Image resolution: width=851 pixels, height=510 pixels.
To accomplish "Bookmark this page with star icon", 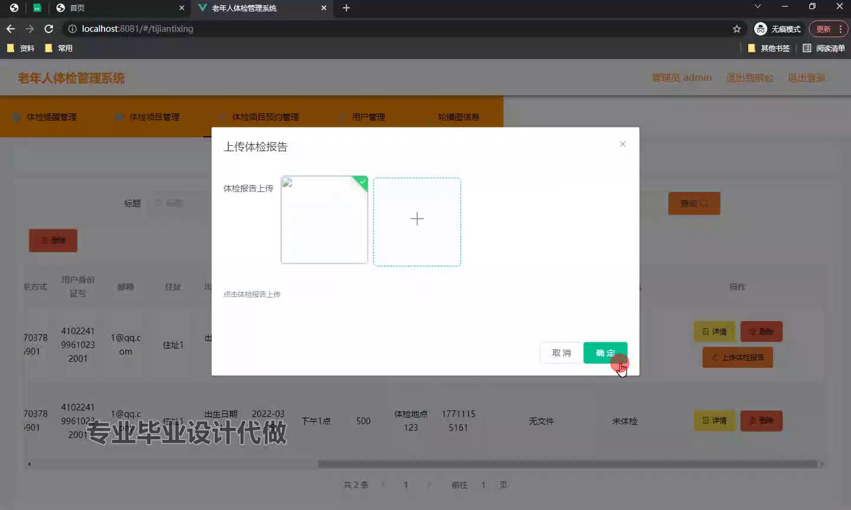I will coord(736,29).
